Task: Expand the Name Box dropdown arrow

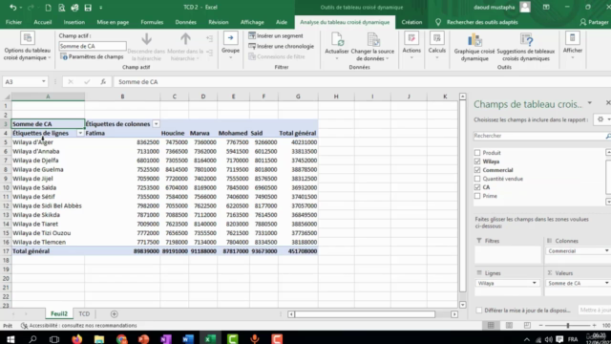Action: [44, 81]
